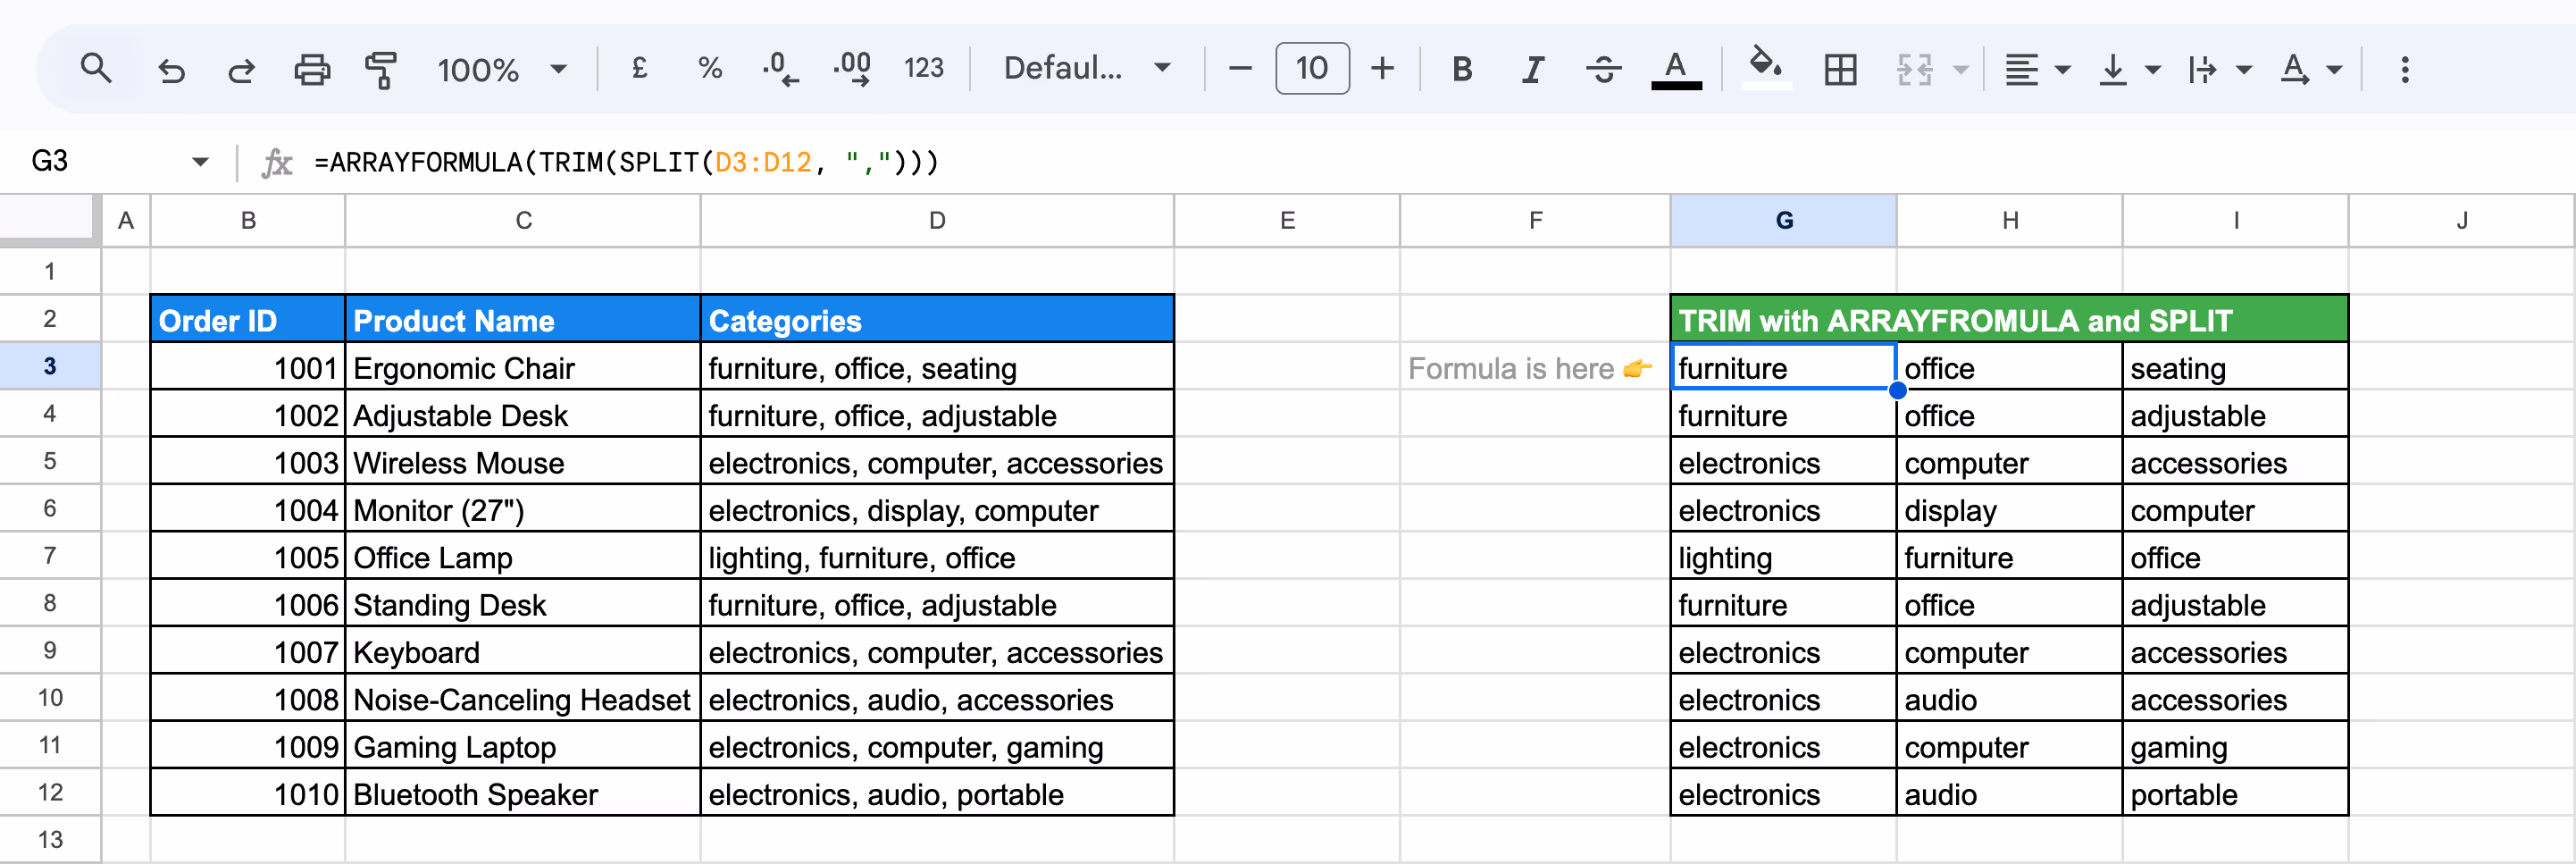Open the borders grid icon

[x=1840, y=69]
